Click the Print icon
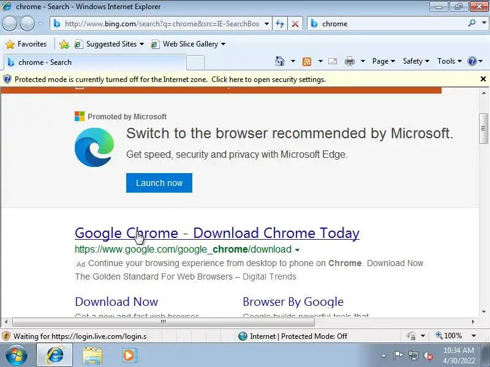The image size is (490, 367). [350, 61]
